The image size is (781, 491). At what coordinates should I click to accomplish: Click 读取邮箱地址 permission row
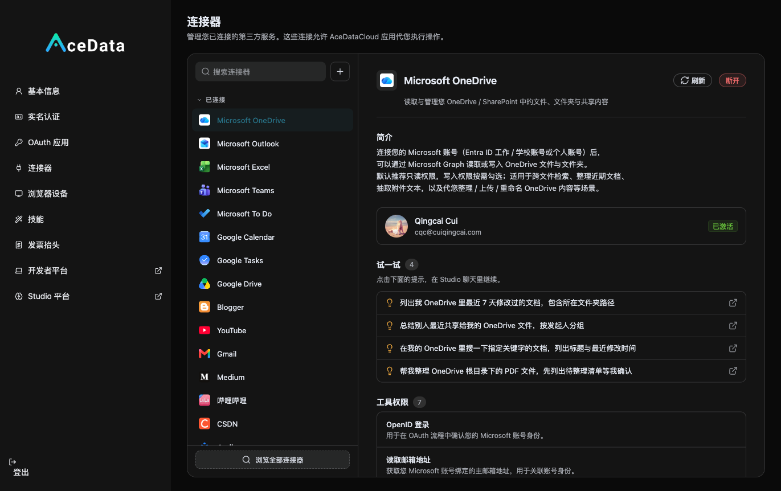[x=561, y=463]
